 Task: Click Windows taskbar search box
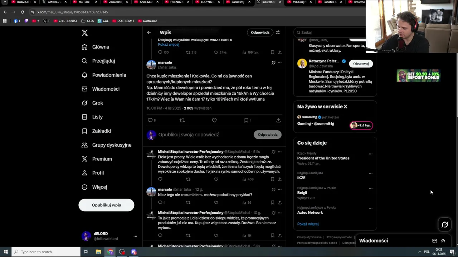click(x=46, y=252)
